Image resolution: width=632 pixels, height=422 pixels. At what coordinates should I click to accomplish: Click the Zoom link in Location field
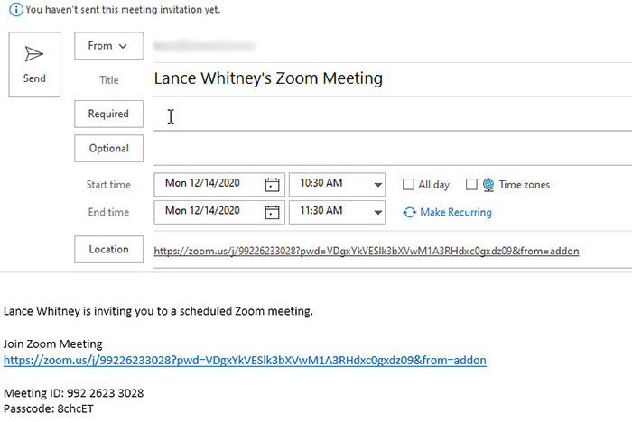[366, 251]
